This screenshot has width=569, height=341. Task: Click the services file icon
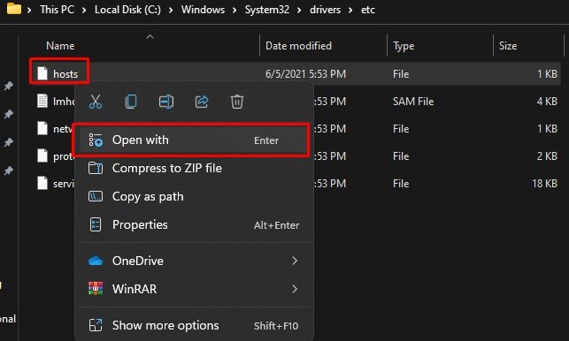(x=42, y=183)
